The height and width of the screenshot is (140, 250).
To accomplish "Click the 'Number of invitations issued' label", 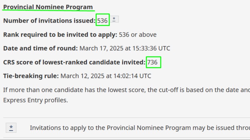I will pos(49,20).
